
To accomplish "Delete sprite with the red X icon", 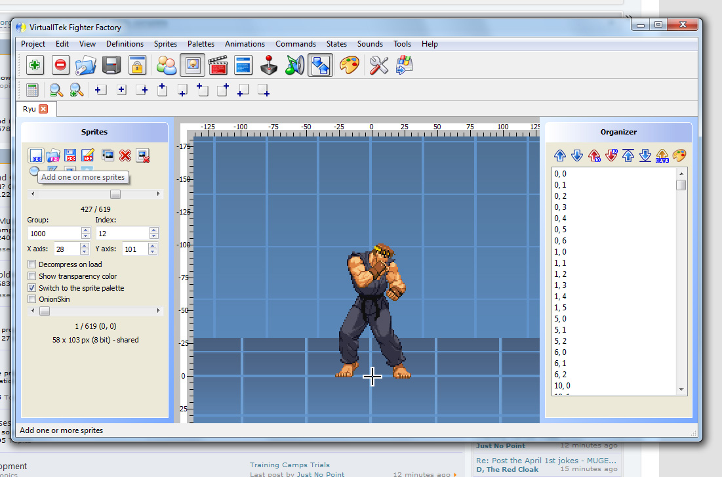I will click(x=125, y=156).
